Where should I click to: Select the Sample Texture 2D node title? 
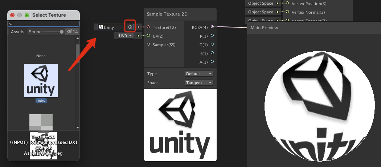pos(167,14)
